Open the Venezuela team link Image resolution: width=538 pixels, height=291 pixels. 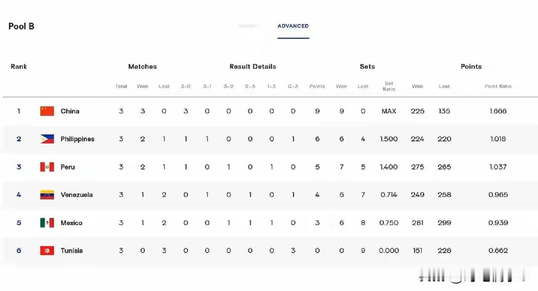click(x=76, y=195)
